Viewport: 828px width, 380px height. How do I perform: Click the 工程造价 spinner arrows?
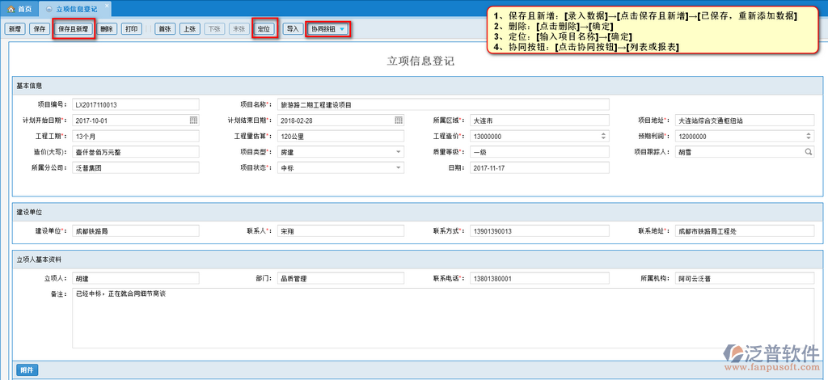click(604, 136)
